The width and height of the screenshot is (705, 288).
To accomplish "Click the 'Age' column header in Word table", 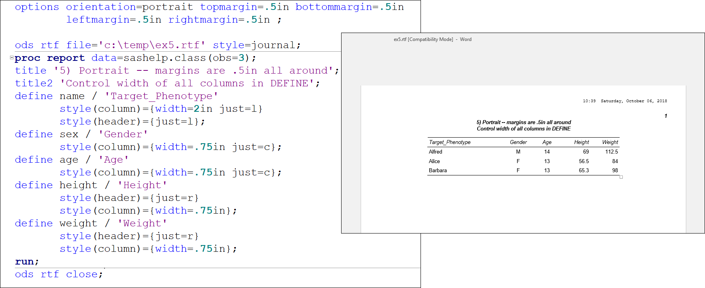I will point(547,142).
